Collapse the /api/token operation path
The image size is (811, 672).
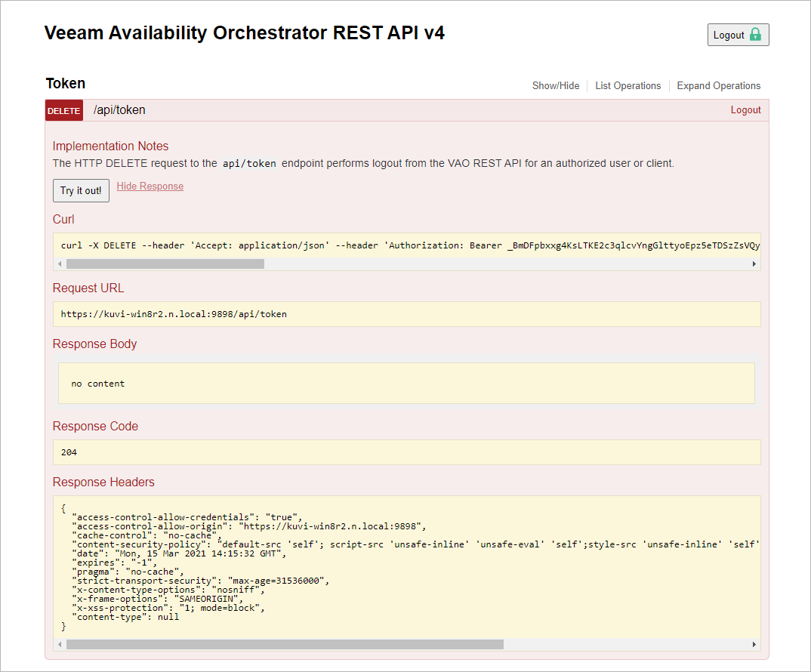click(x=119, y=109)
